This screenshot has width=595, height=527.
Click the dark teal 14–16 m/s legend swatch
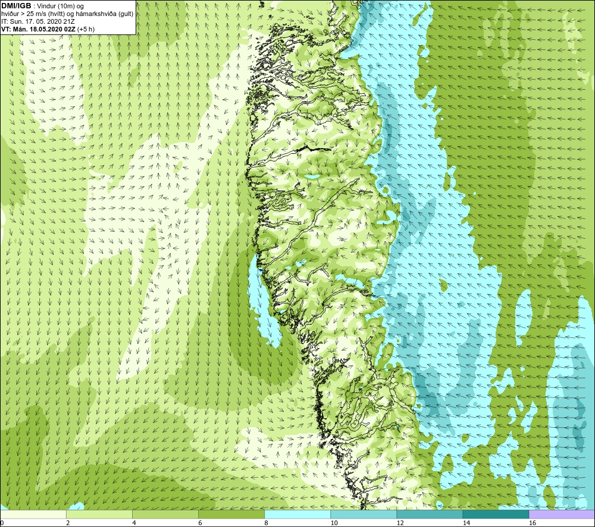pos(496,514)
